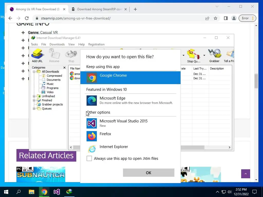Open the View menu in IDM
The height and width of the screenshot is (197, 263).
[71, 44]
